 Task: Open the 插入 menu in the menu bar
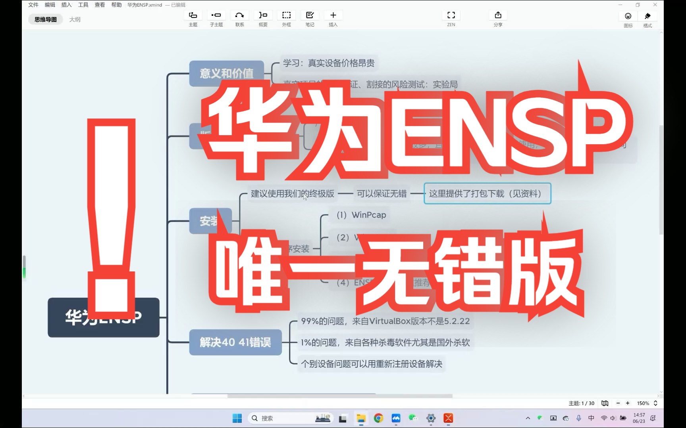66,5
